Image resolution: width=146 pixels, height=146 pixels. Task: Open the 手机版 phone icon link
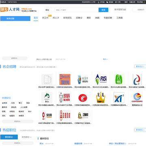pos(101,2)
